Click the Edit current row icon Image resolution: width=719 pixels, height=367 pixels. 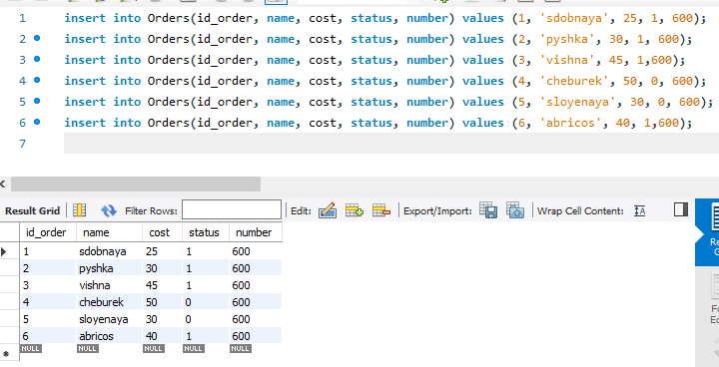pos(328,210)
